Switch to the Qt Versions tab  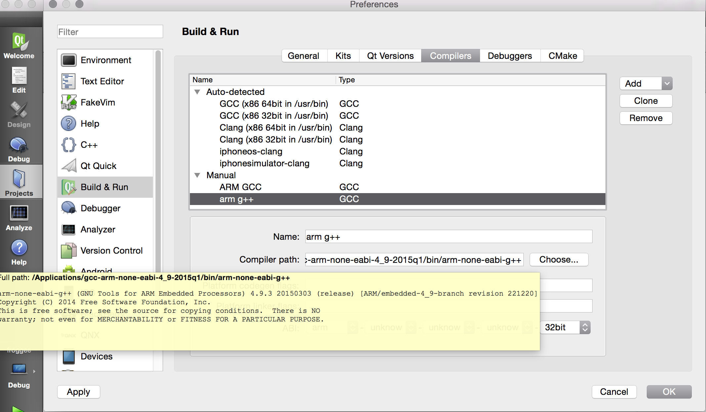point(390,56)
